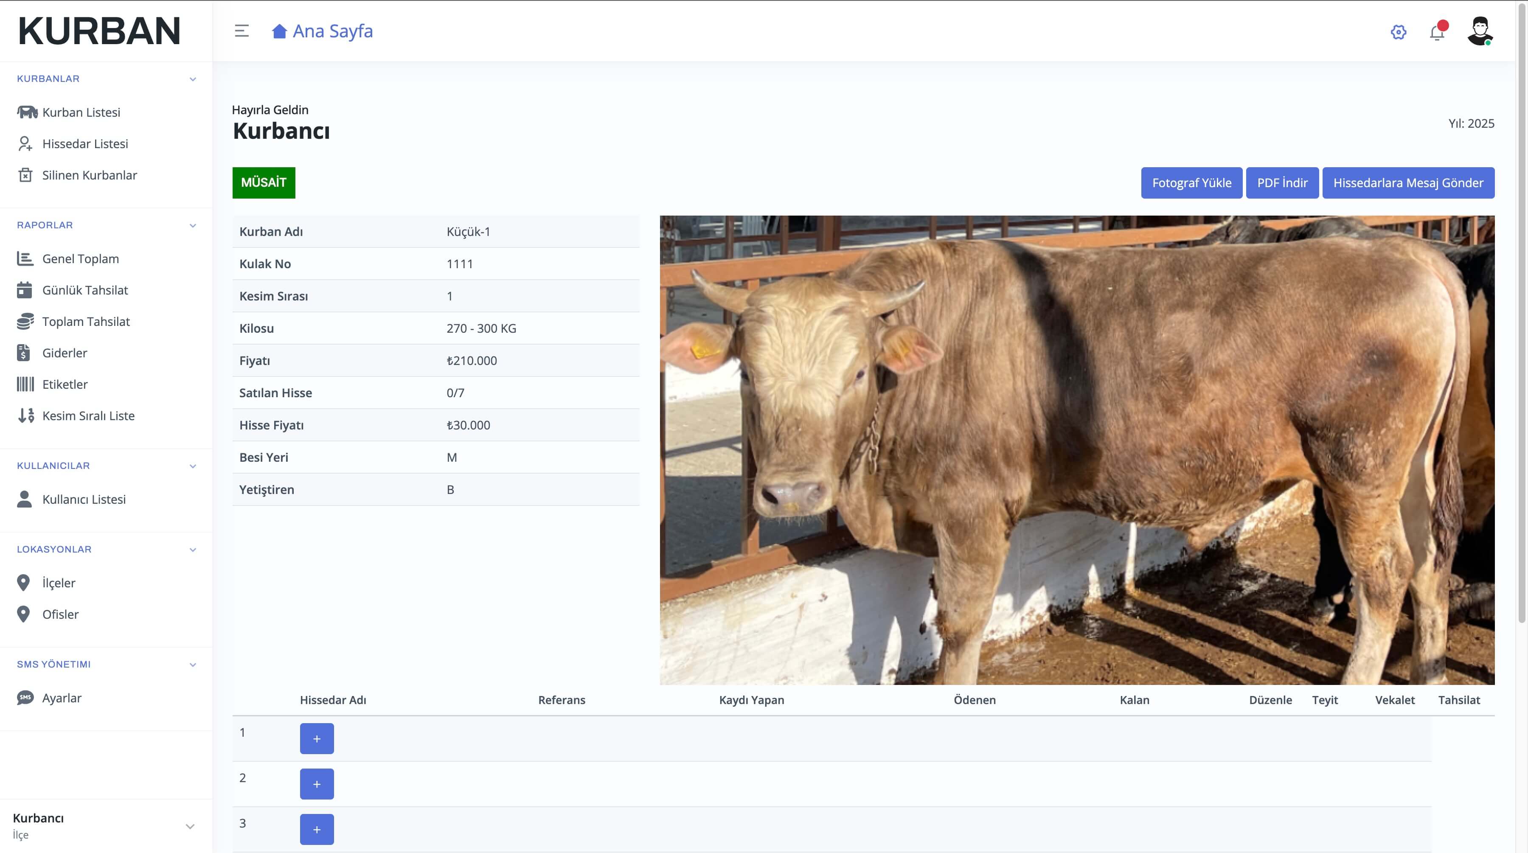Click the invoice icon for Giderler

(24, 353)
